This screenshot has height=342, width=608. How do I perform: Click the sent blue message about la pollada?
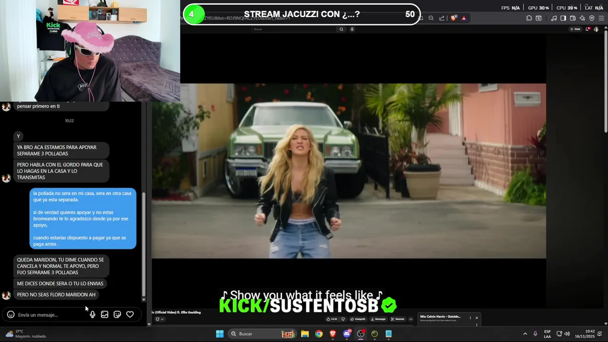83,218
